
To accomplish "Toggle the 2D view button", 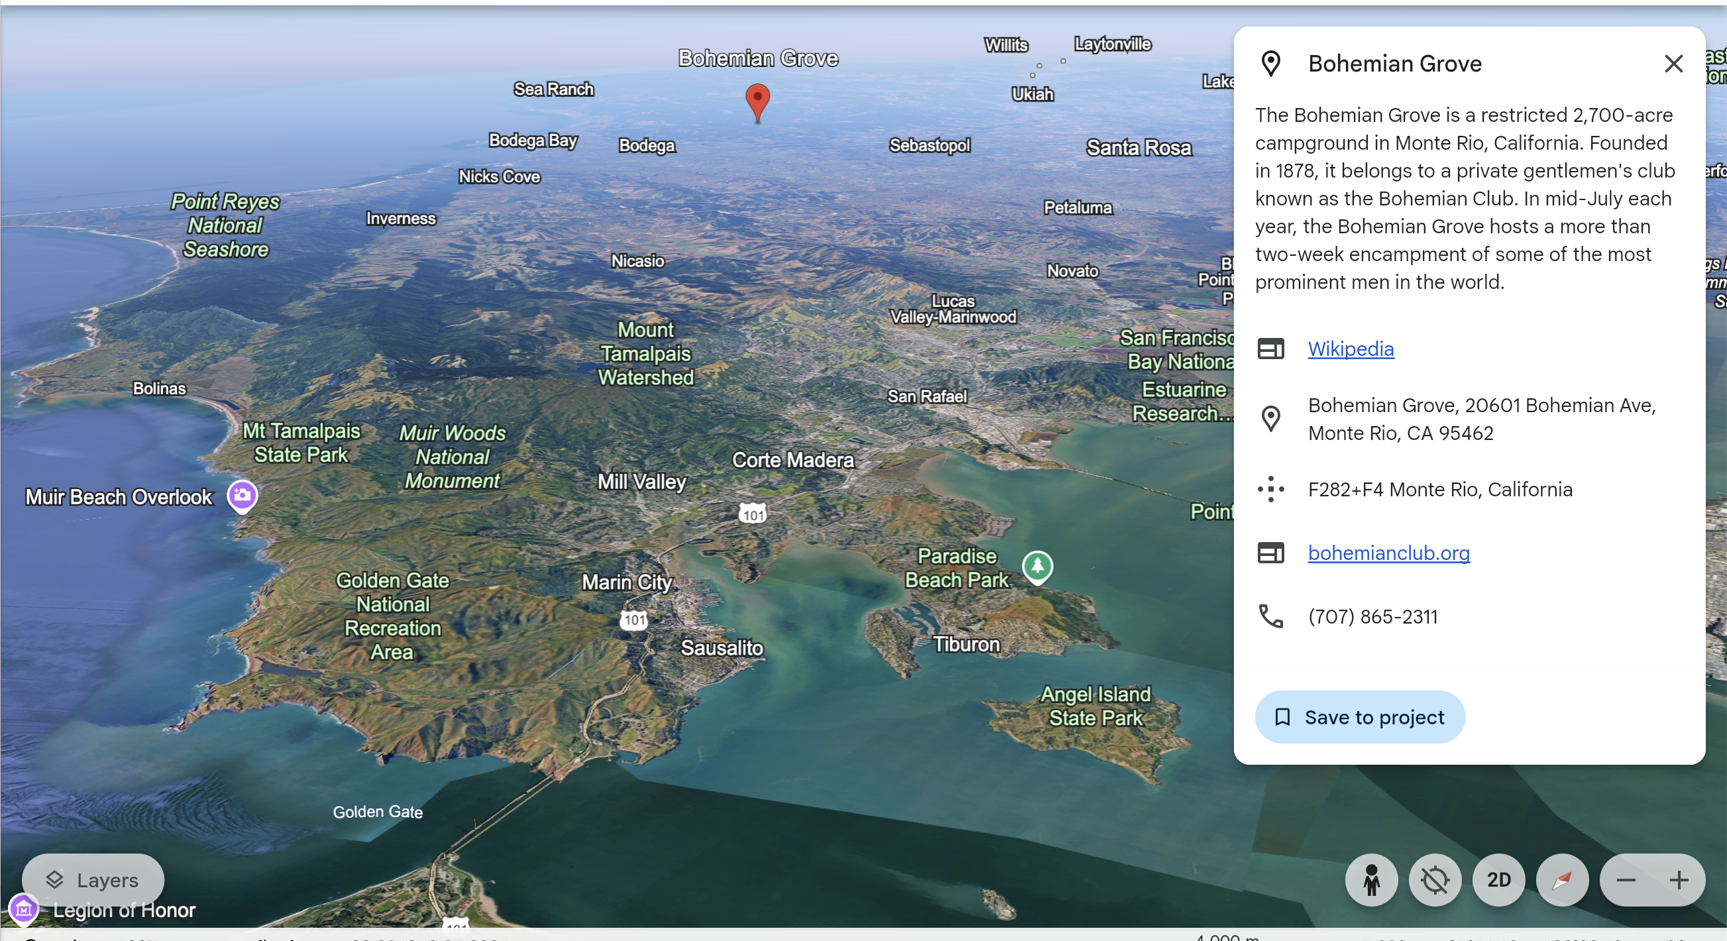I will point(1498,879).
